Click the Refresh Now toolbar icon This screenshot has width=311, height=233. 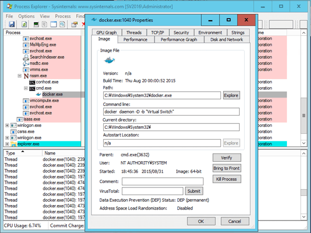(24, 24)
